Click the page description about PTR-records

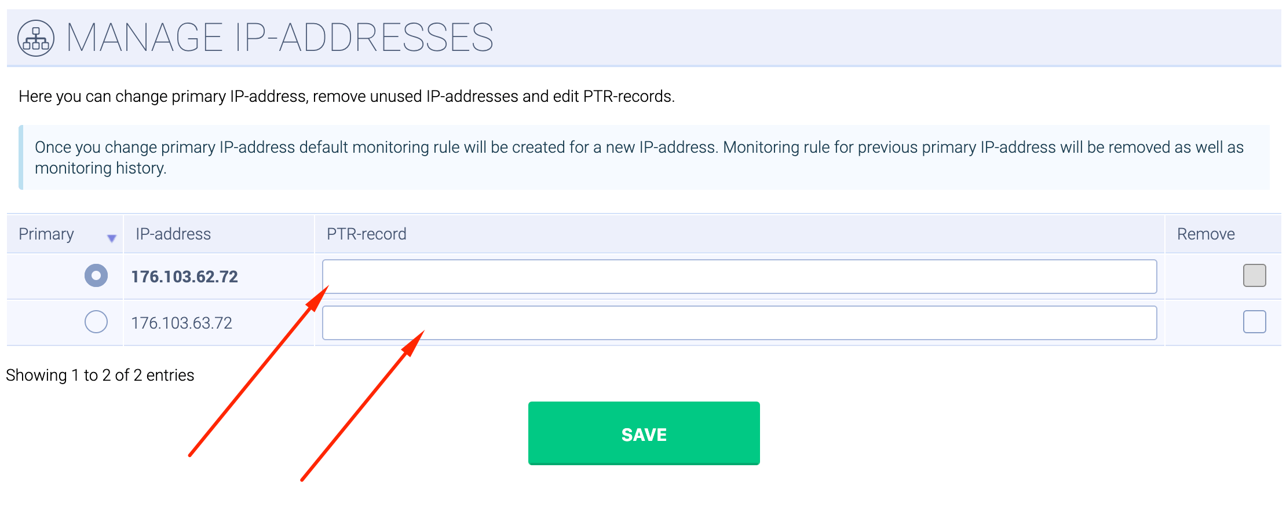(x=346, y=96)
